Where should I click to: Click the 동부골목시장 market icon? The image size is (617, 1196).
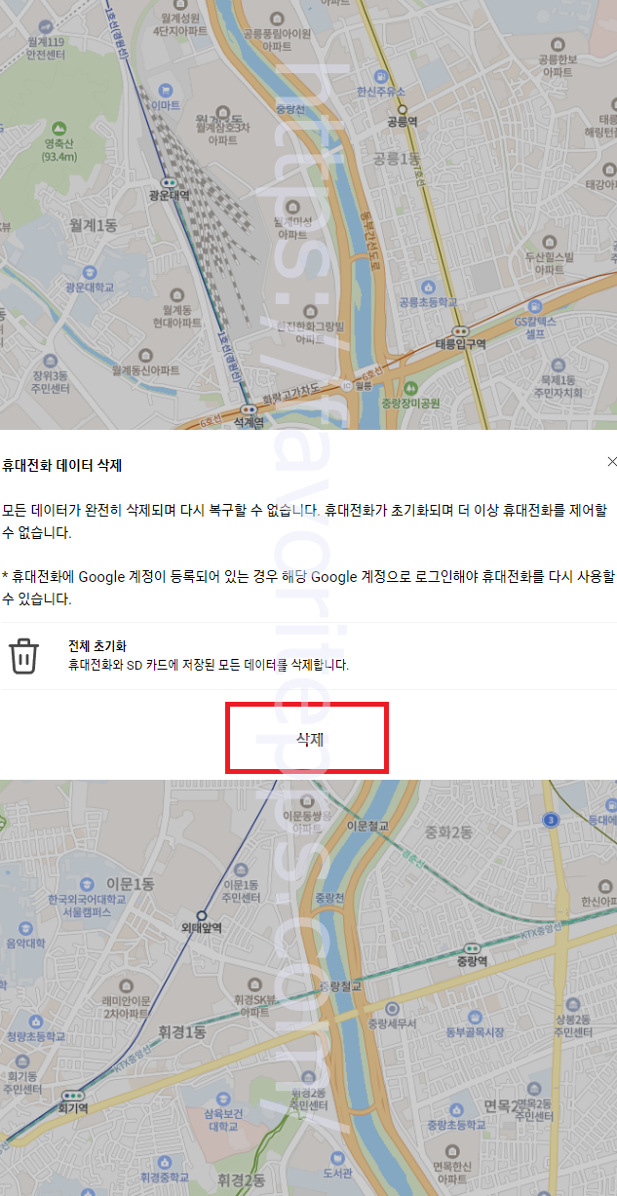[x=475, y=1017]
